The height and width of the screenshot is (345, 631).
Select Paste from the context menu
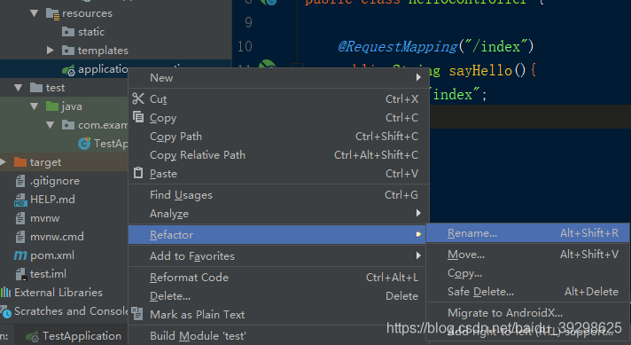tap(278, 174)
